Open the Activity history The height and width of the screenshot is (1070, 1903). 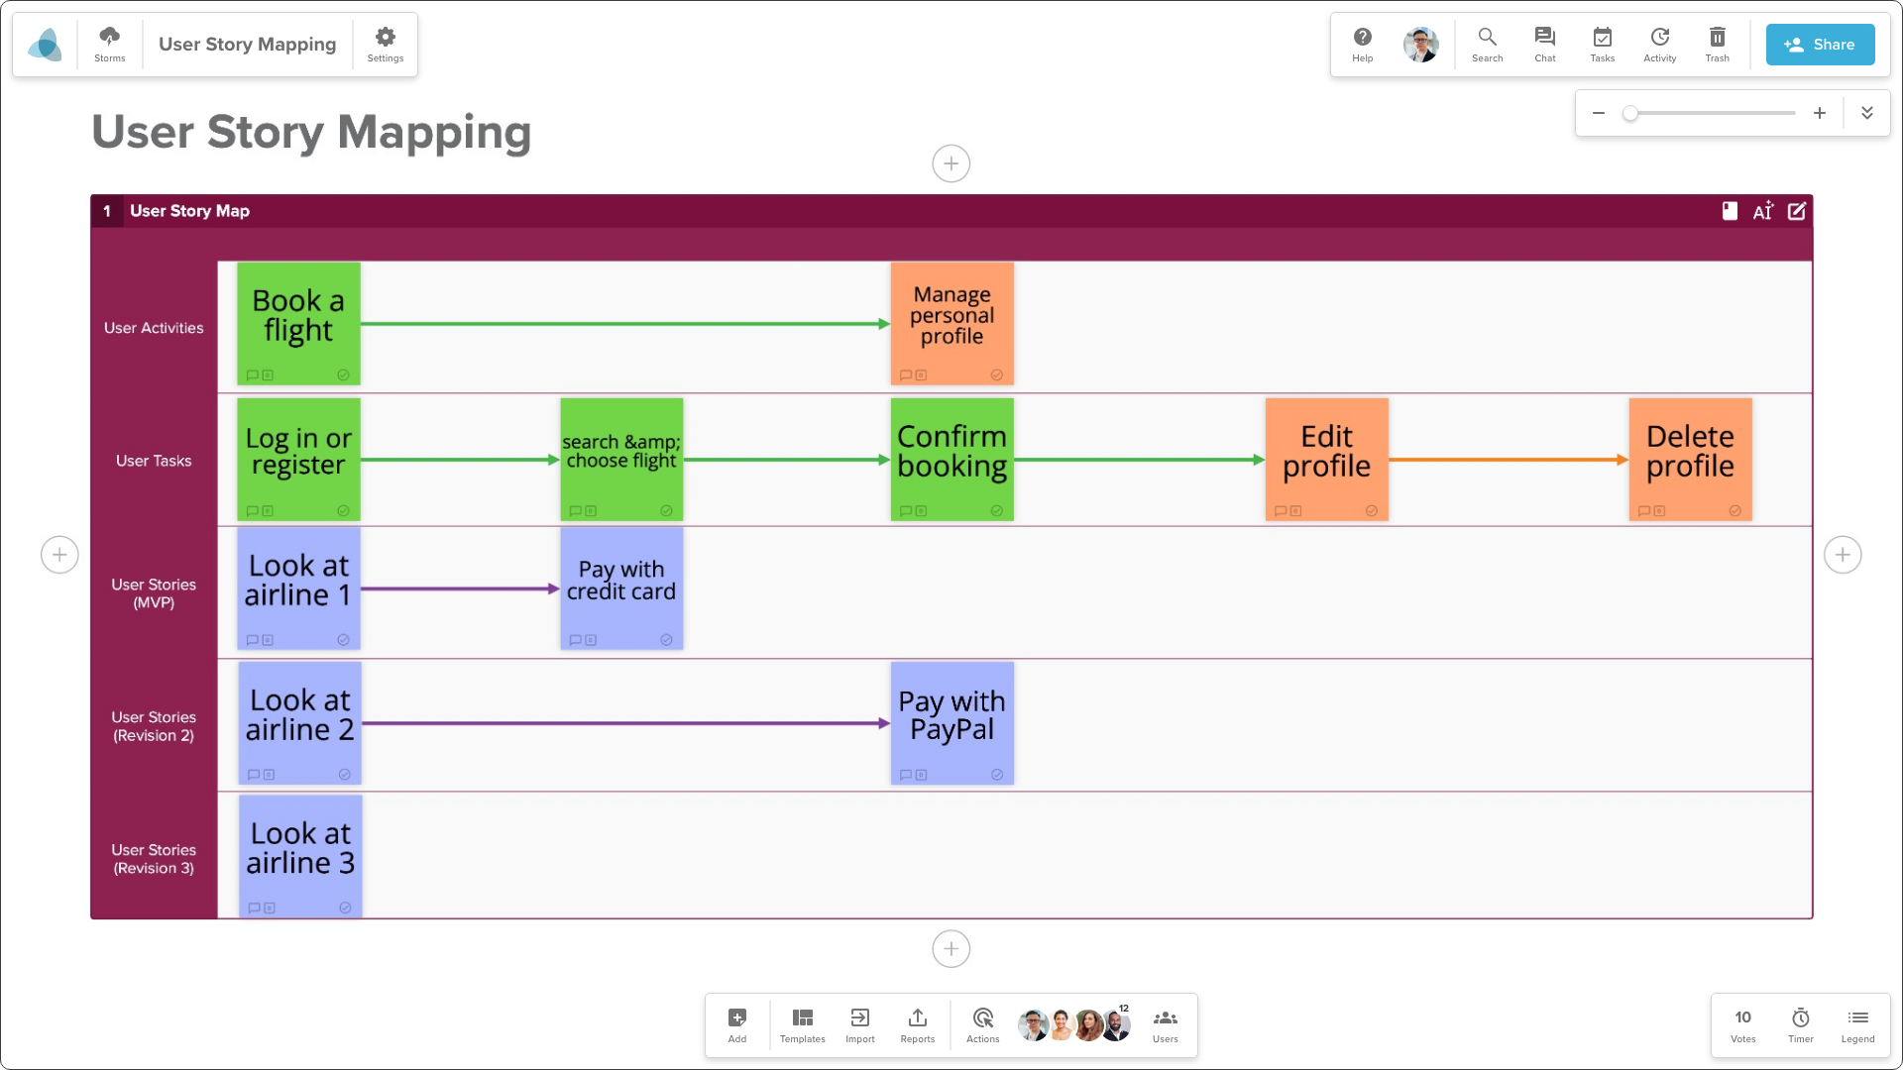coord(1659,45)
